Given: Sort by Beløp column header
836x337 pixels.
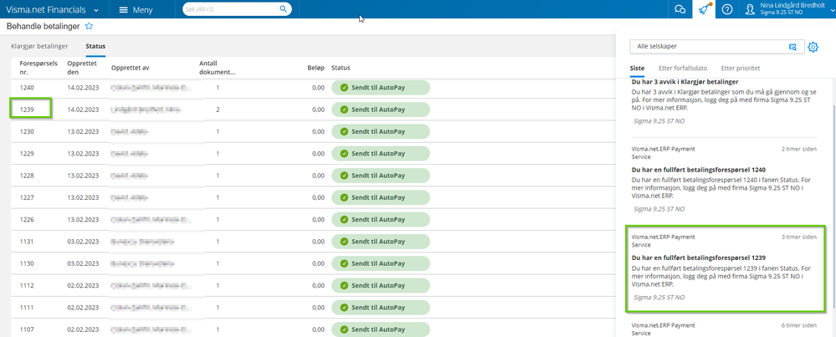Looking at the screenshot, I should pyautogui.click(x=315, y=68).
